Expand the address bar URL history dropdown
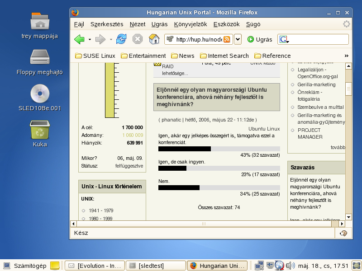 pyautogui.click(x=238, y=39)
